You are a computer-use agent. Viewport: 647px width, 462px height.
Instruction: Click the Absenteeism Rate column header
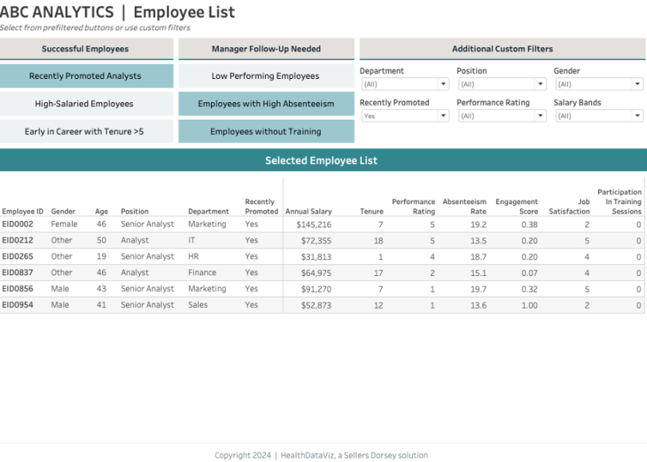pyautogui.click(x=464, y=207)
